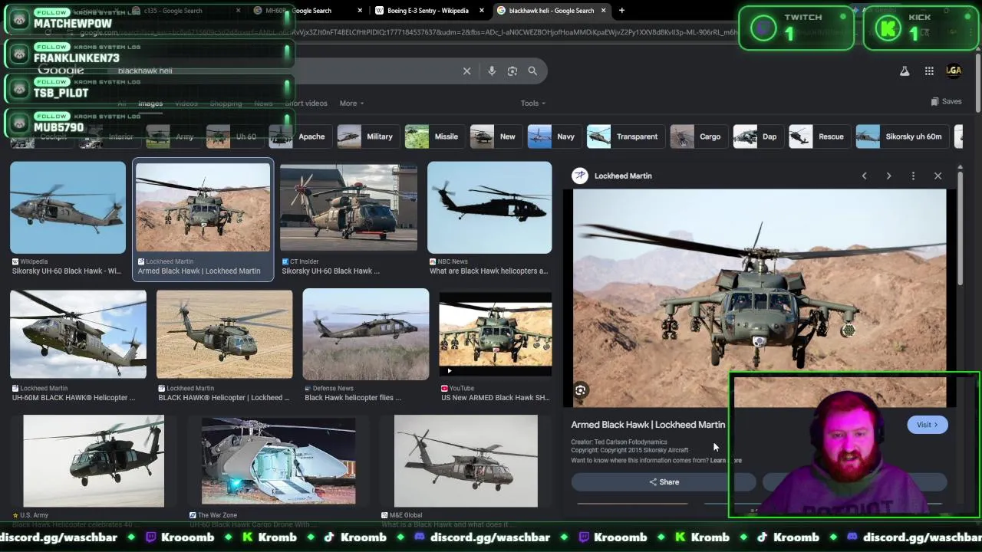Visit the Lockheed Martin source page
This screenshot has width=982, height=552.
click(x=928, y=425)
